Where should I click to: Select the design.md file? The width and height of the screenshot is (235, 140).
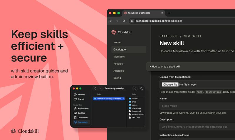(135, 111)
